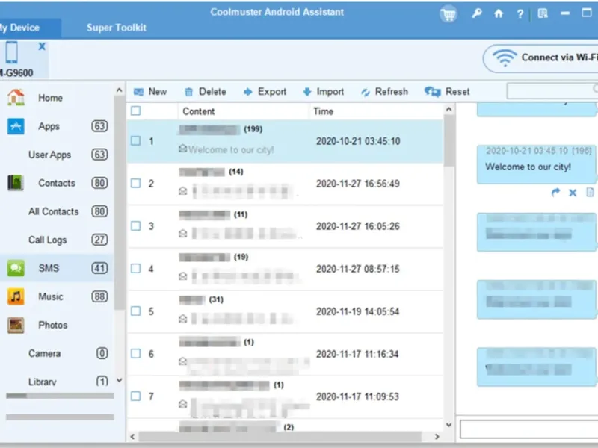Click time 2020-11-19 14:05:54
Screen dimensions: 598x448
tap(358, 311)
